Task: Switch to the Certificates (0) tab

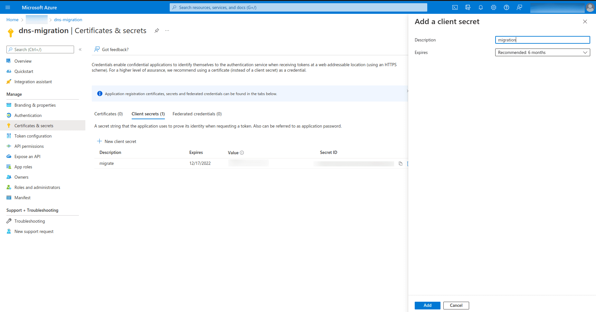Action: (x=109, y=114)
